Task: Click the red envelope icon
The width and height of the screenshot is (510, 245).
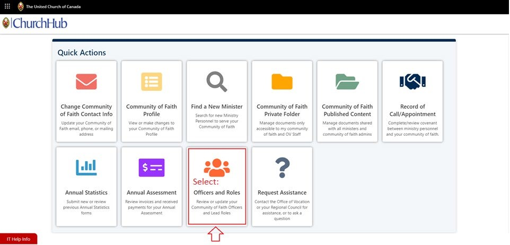Action: tap(86, 82)
